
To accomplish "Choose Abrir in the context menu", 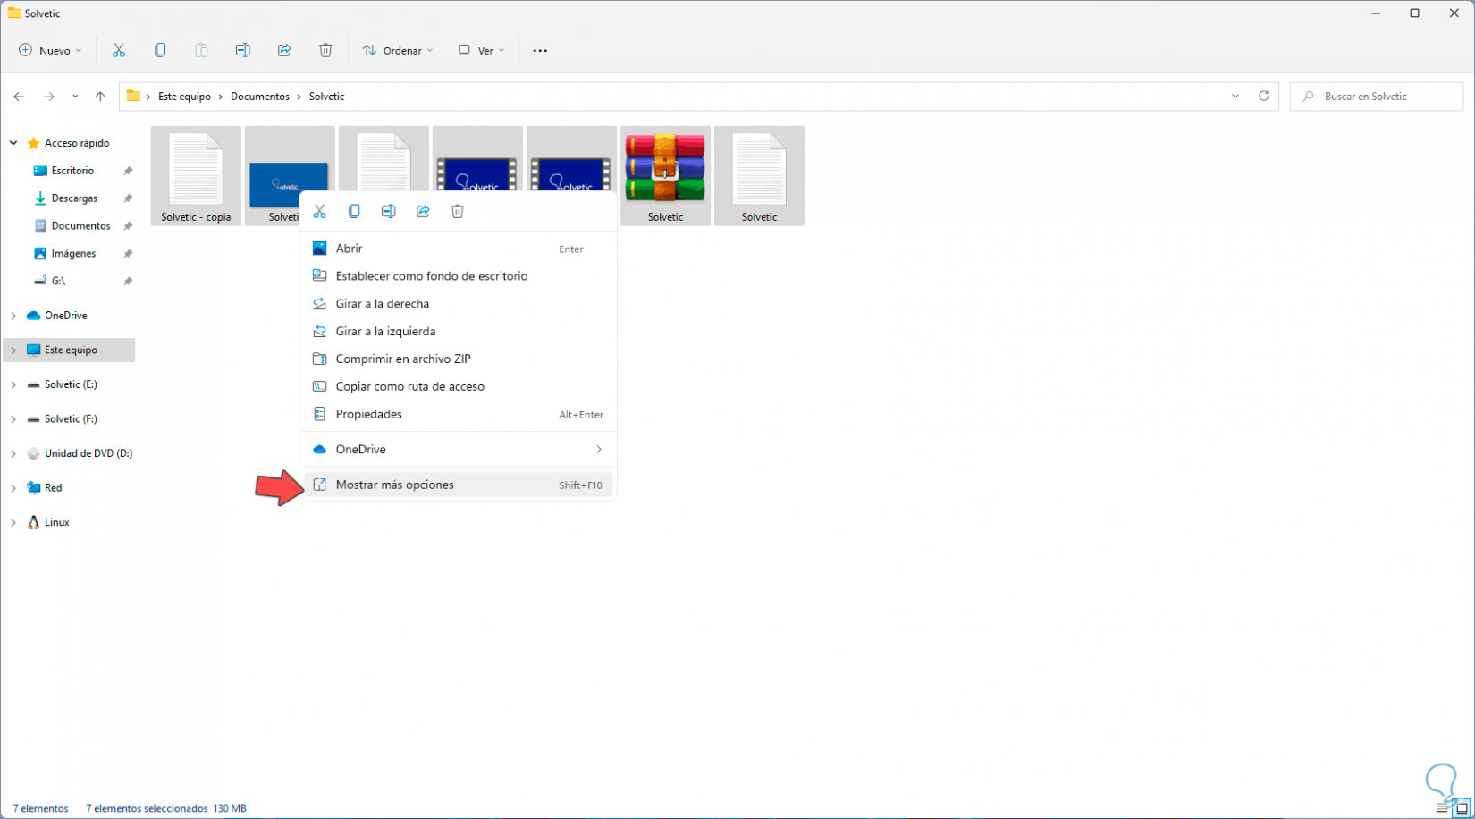I will click(458, 249).
